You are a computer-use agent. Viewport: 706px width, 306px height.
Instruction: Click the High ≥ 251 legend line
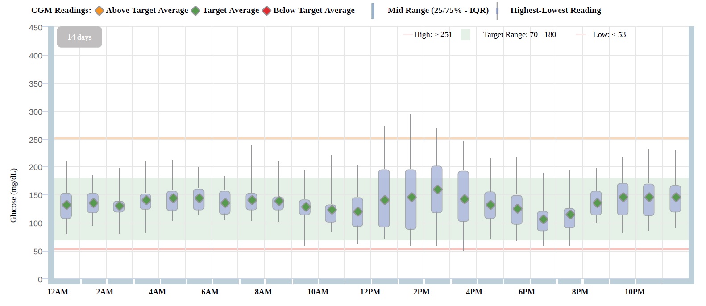tap(407, 35)
